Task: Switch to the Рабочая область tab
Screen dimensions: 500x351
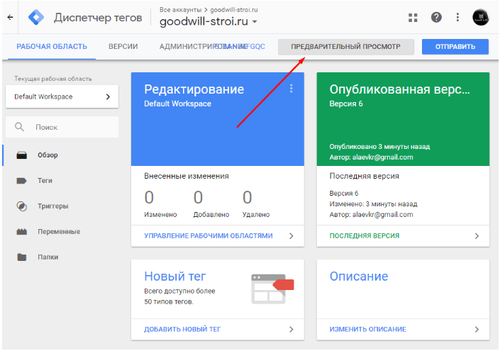Action: click(x=52, y=47)
